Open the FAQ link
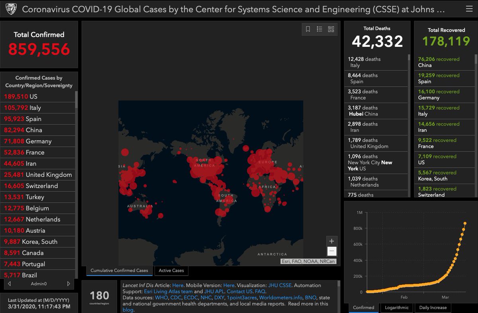The height and width of the screenshot is (313, 478). [x=260, y=291]
